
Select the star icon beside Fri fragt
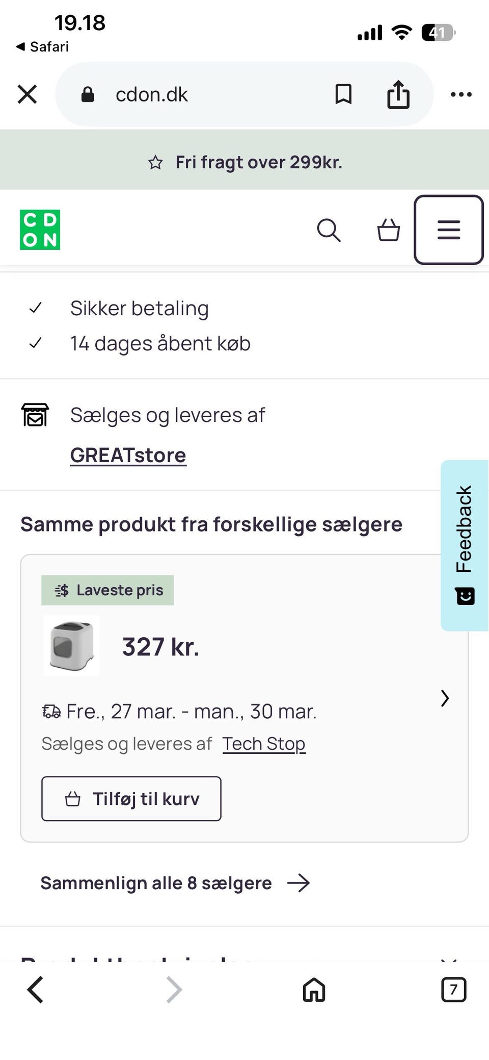(x=156, y=162)
